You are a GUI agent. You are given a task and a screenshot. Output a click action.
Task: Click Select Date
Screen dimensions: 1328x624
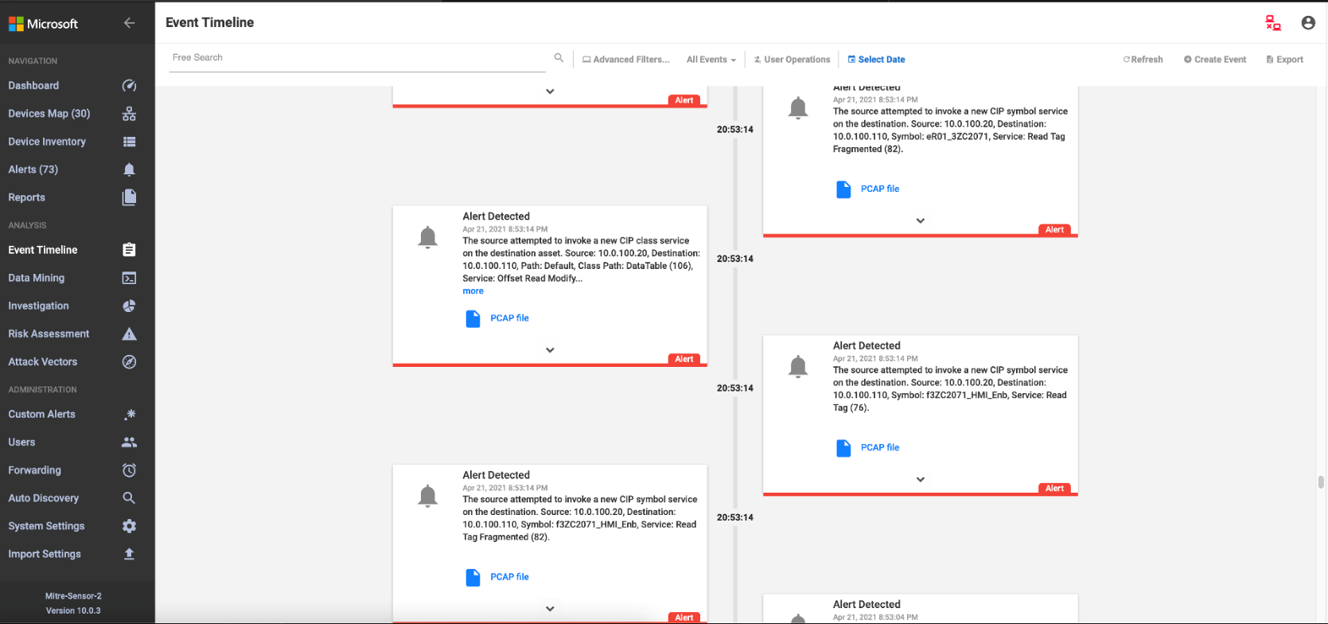[x=876, y=60]
